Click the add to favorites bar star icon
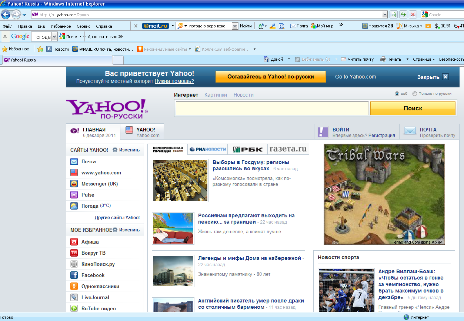Image resolution: width=464 pixels, height=321 pixels. click(40, 49)
